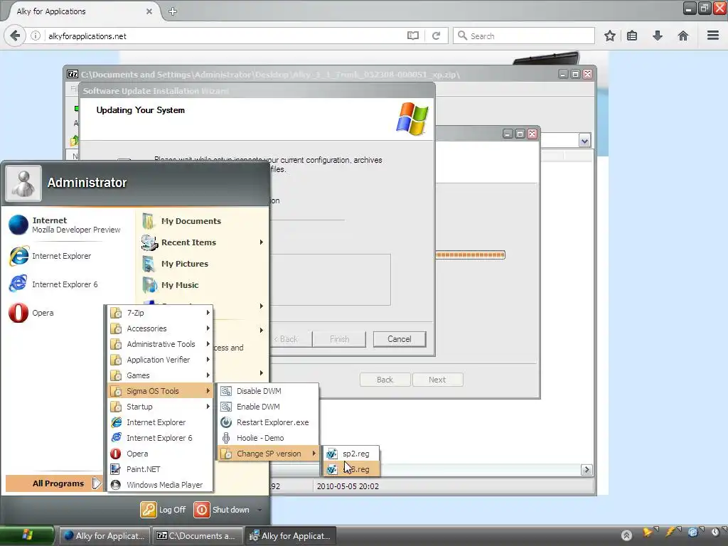Go back with the browser back arrow
Viewport: 728px width, 546px height.
(16, 36)
